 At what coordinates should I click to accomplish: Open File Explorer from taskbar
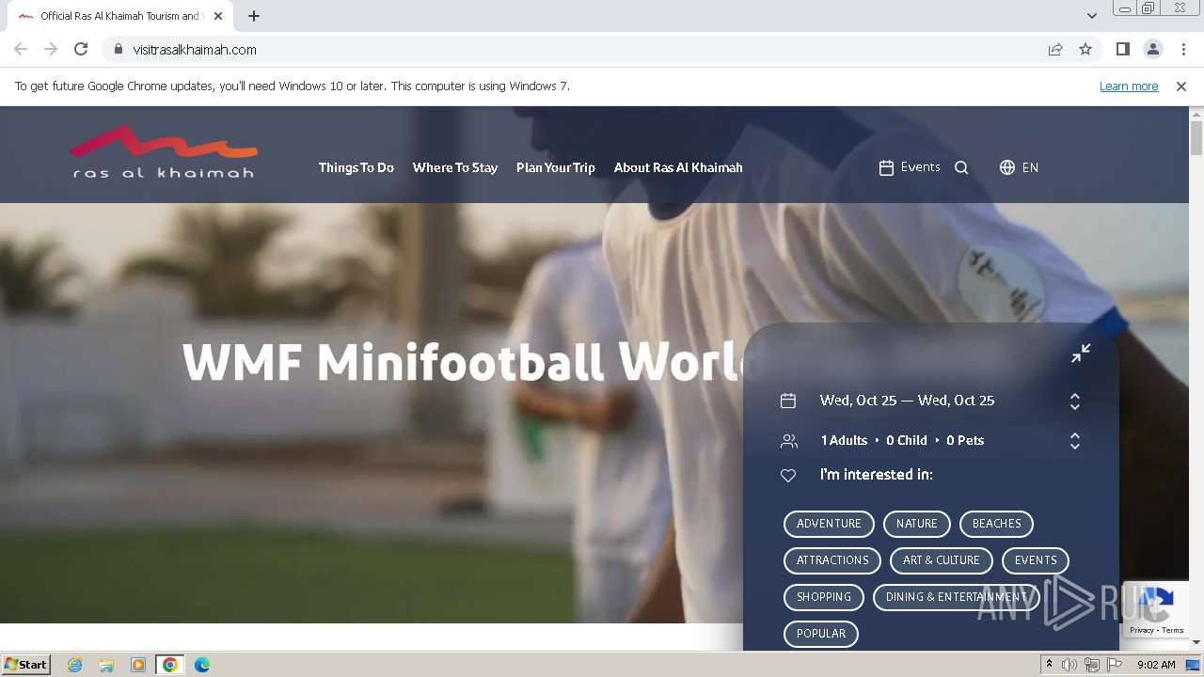pyautogui.click(x=106, y=665)
